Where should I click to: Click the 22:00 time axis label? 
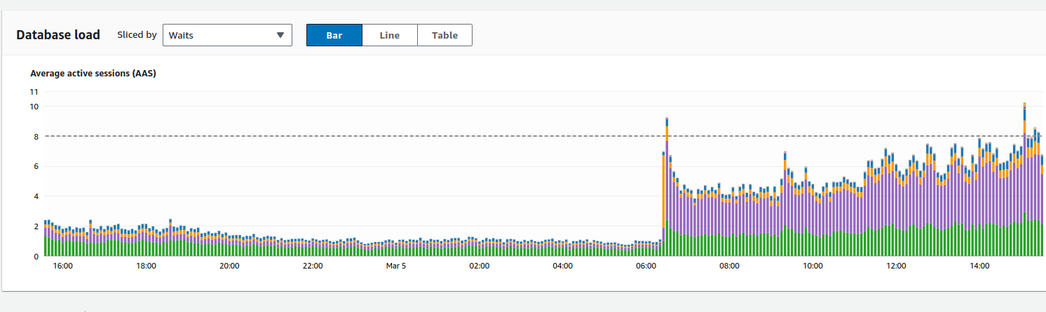point(313,266)
